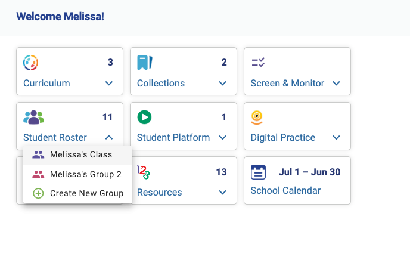Click the Student Roster people icon
The image size is (410, 269).
click(34, 118)
